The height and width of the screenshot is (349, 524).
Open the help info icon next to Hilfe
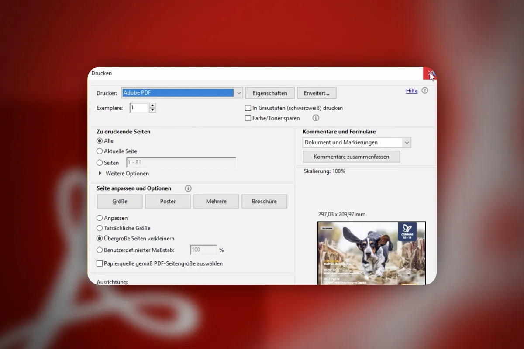(425, 91)
